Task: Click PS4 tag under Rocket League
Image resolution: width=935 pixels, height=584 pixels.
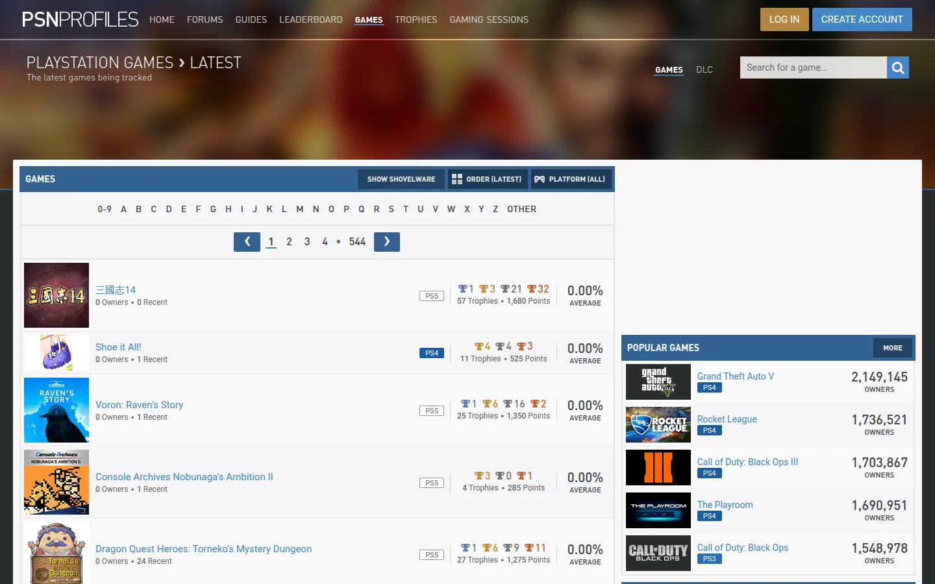Action: point(710,430)
